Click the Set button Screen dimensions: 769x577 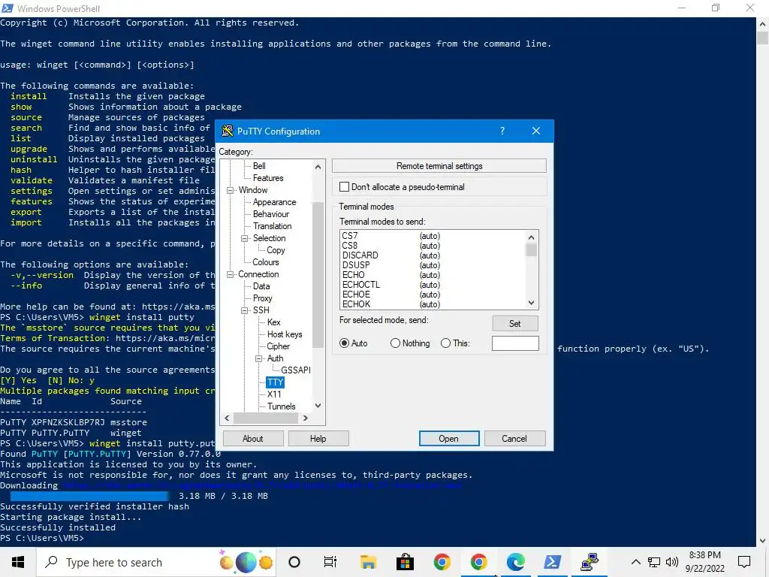point(515,324)
